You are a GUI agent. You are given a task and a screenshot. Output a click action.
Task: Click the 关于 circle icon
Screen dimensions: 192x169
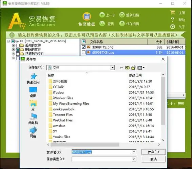173,27
